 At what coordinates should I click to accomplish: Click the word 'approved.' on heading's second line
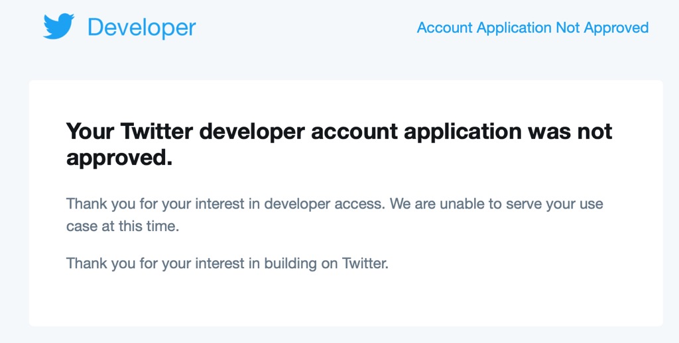pos(119,158)
